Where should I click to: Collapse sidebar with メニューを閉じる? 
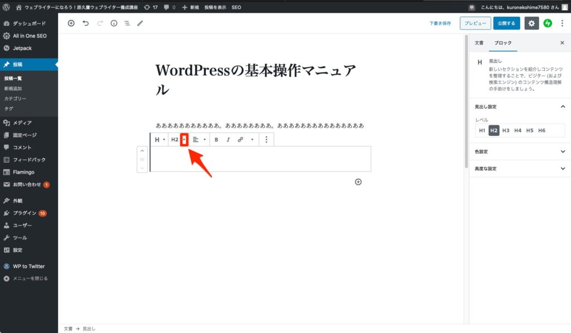(x=29, y=279)
